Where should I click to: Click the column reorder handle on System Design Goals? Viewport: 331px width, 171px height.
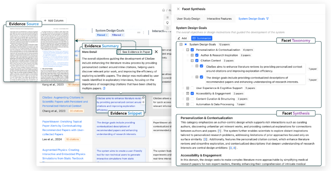(x=139, y=32)
